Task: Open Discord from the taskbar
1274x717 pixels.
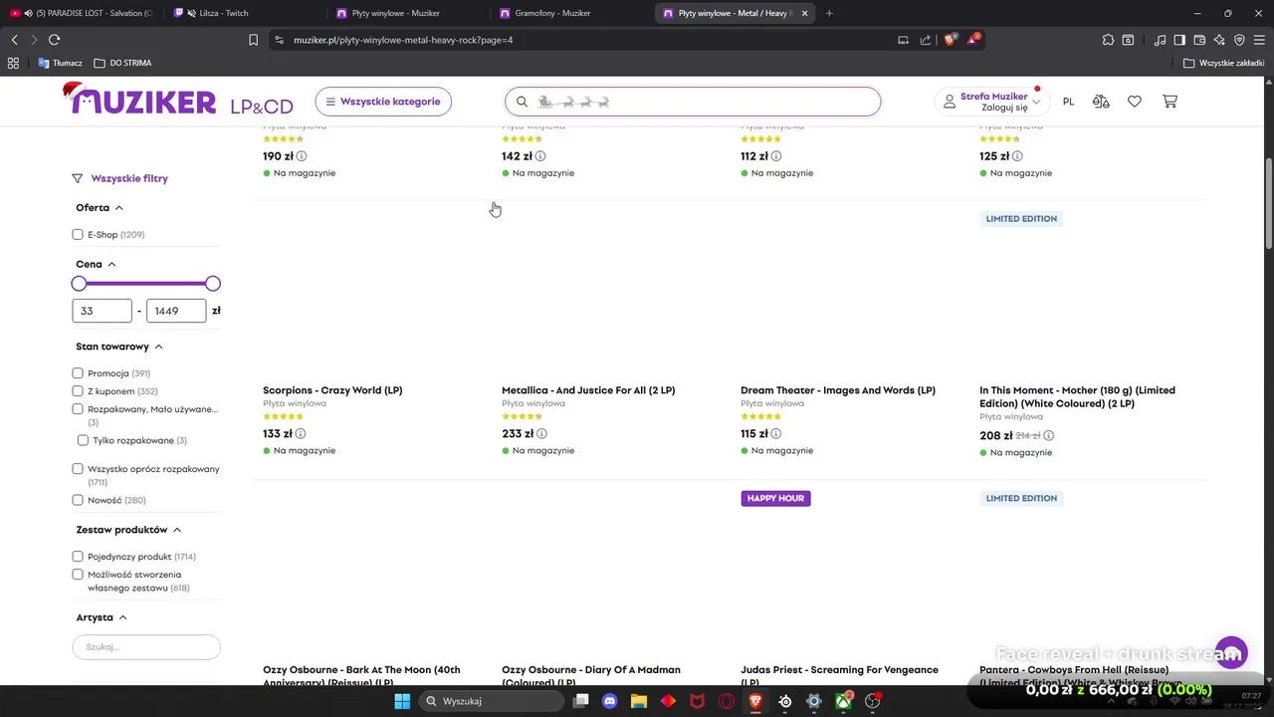Action: tap(610, 701)
